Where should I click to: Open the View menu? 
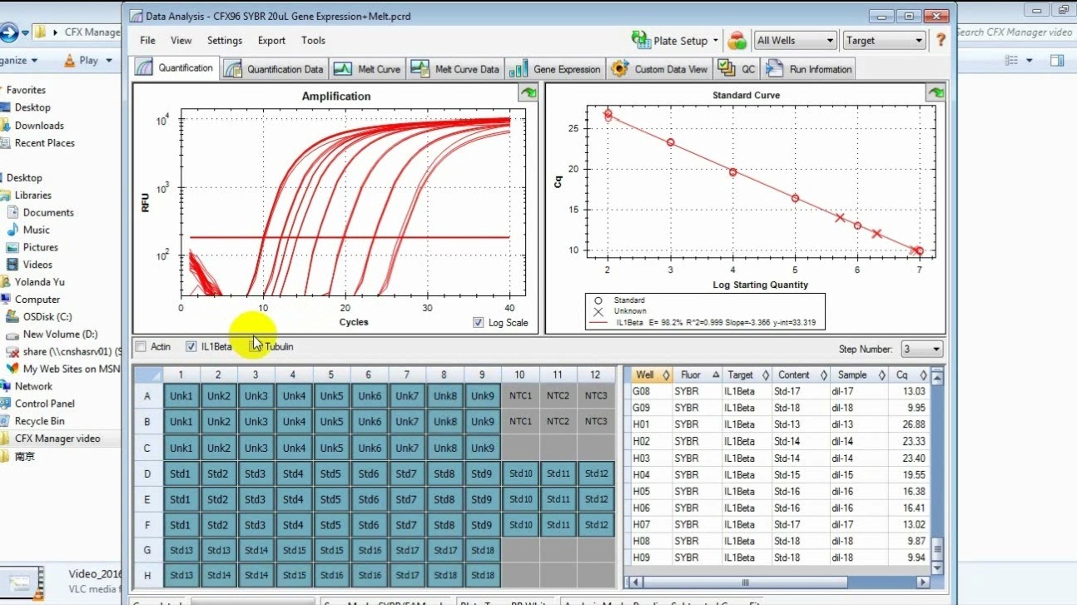point(181,40)
